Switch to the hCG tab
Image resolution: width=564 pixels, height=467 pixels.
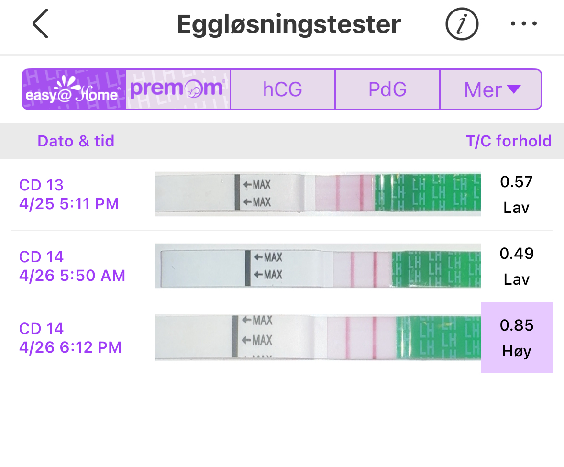pos(283,89)
